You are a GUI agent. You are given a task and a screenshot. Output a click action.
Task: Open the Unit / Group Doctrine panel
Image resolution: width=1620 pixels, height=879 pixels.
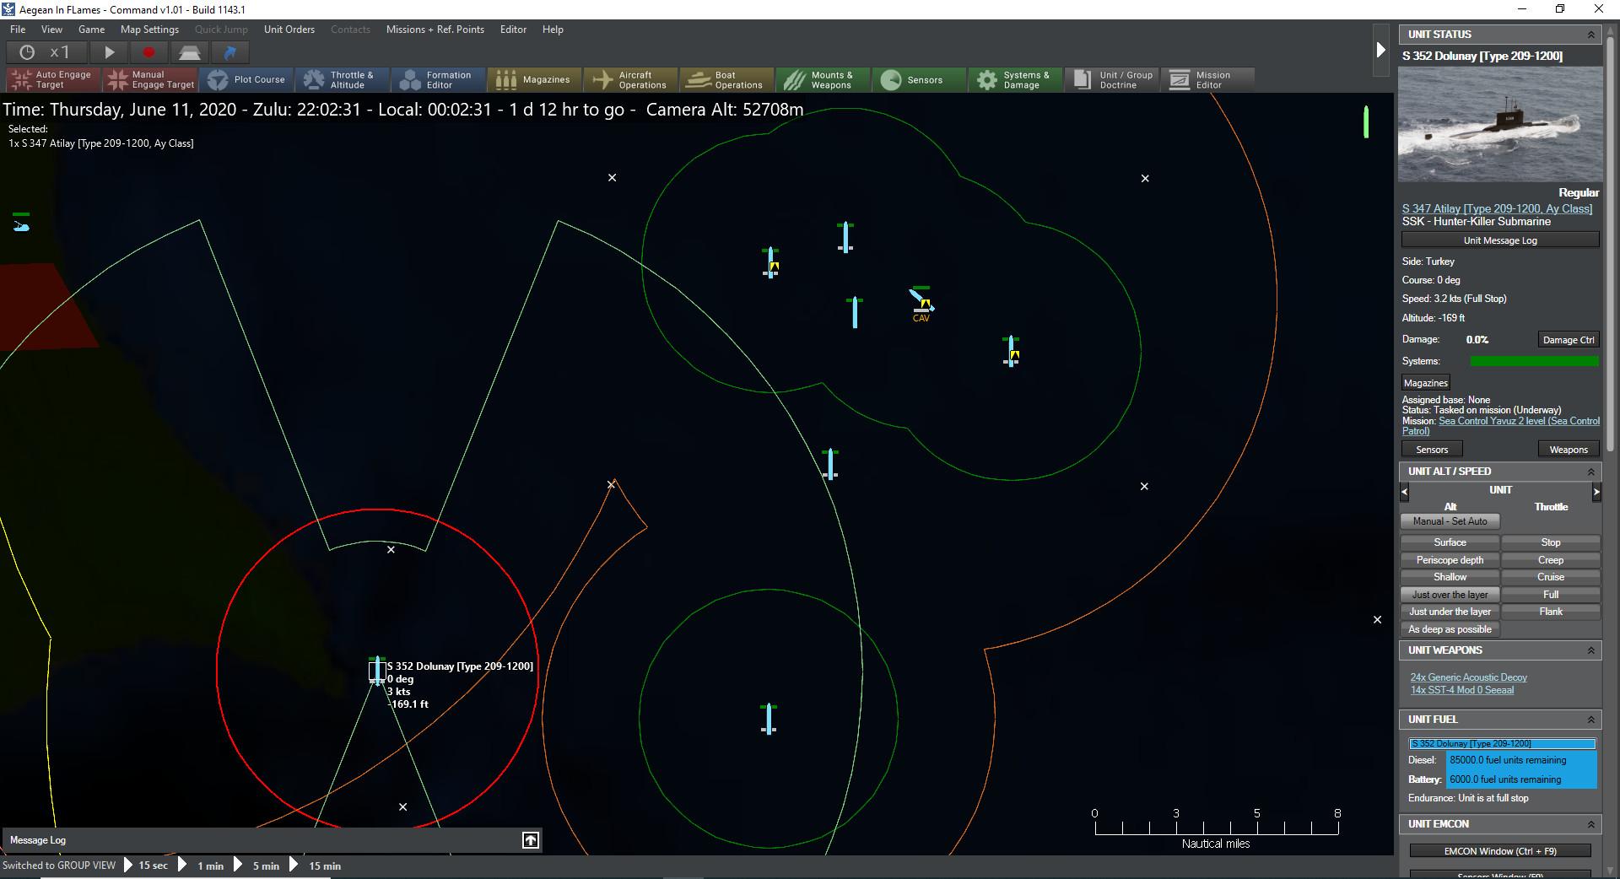(1111, 78)
